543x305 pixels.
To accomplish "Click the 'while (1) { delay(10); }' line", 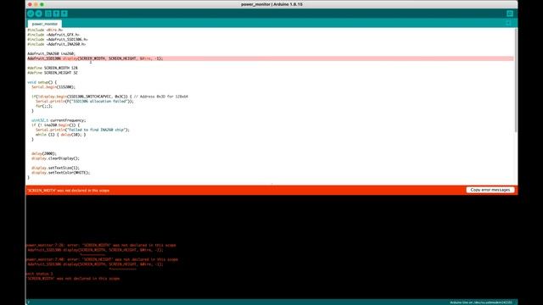I will pyautogui.click(x=60, y=135).
